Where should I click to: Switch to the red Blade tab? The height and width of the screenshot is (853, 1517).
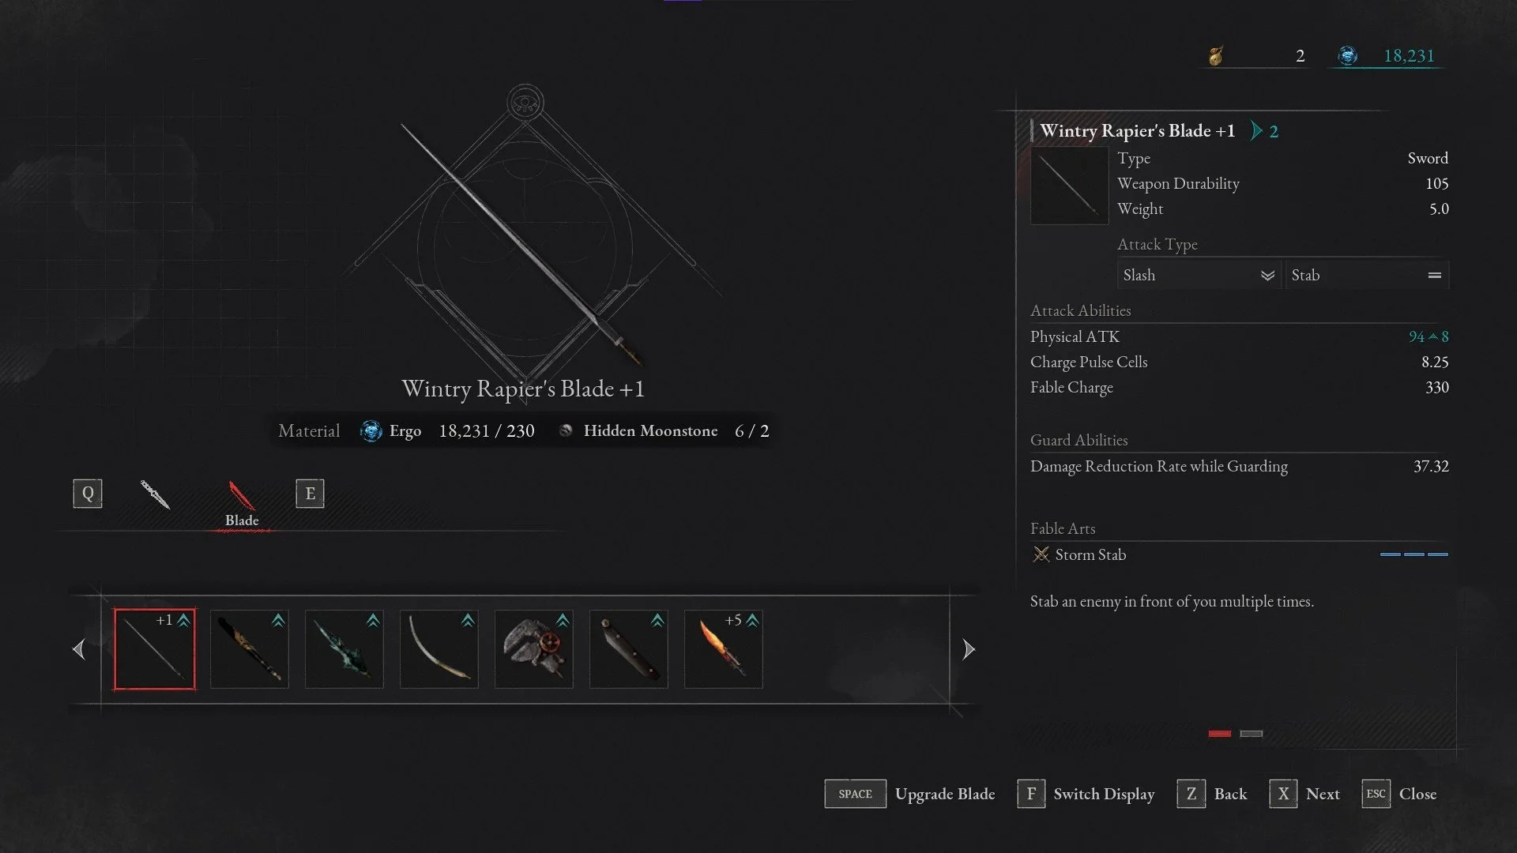242,504
